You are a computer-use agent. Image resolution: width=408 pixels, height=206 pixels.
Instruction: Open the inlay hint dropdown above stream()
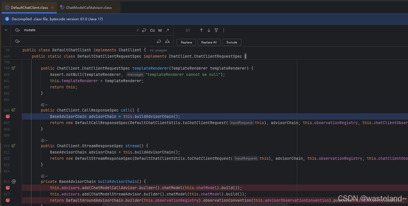tap(44, 140)
